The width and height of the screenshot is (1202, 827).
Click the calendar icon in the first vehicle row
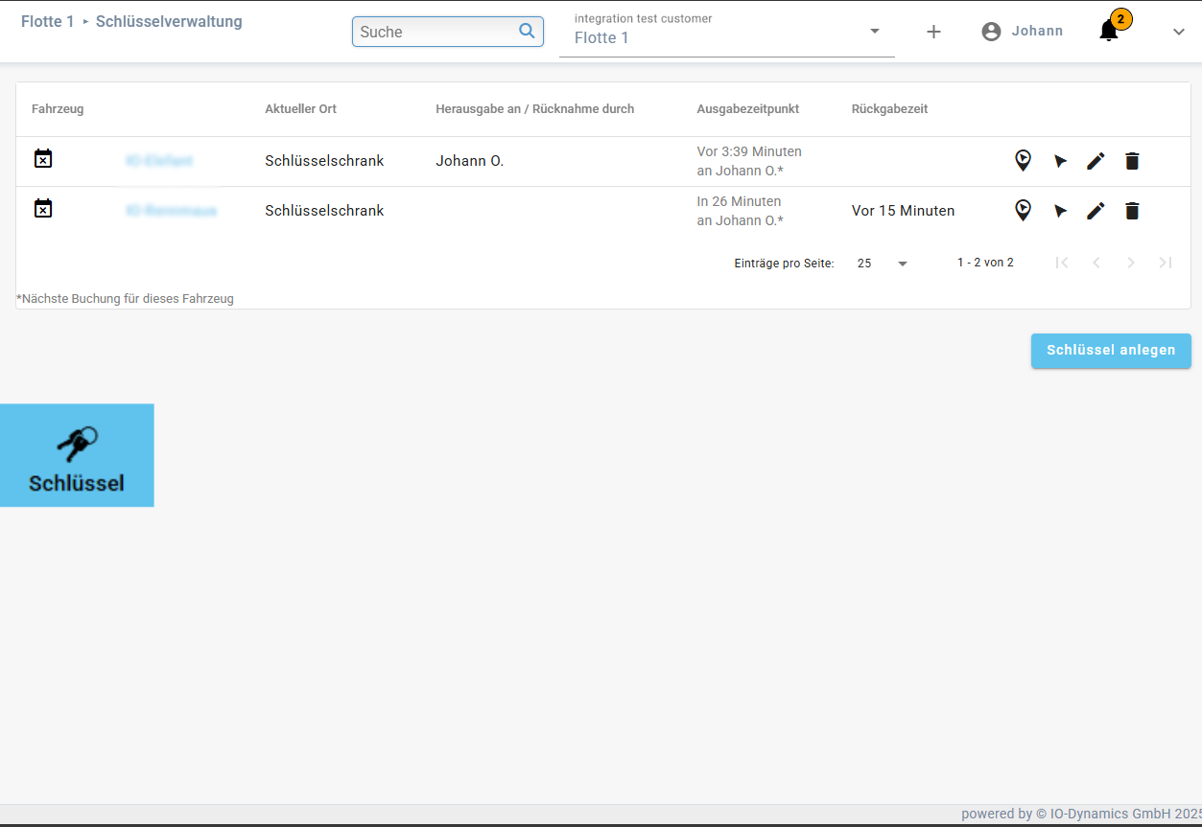pos(43,159)
